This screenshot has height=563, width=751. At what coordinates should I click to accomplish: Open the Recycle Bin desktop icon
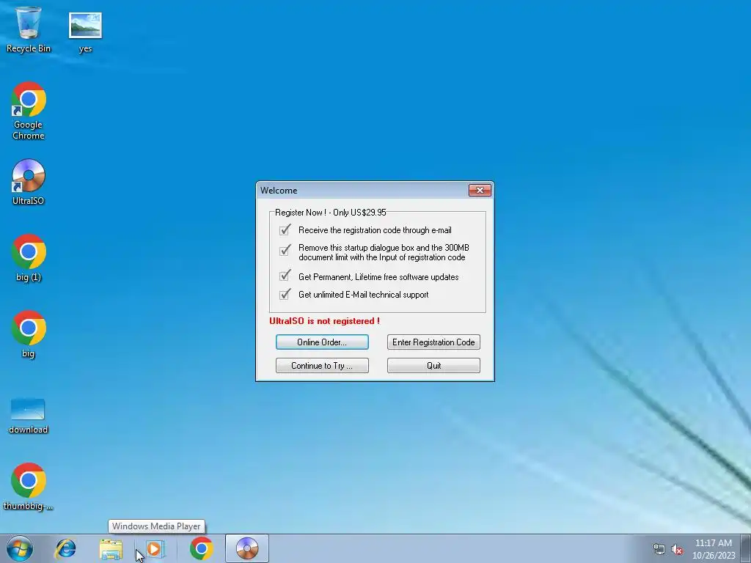[x=29, y=29]
